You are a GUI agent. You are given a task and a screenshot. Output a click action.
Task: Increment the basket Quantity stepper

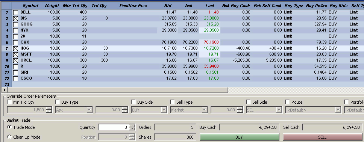coord(132,126)
